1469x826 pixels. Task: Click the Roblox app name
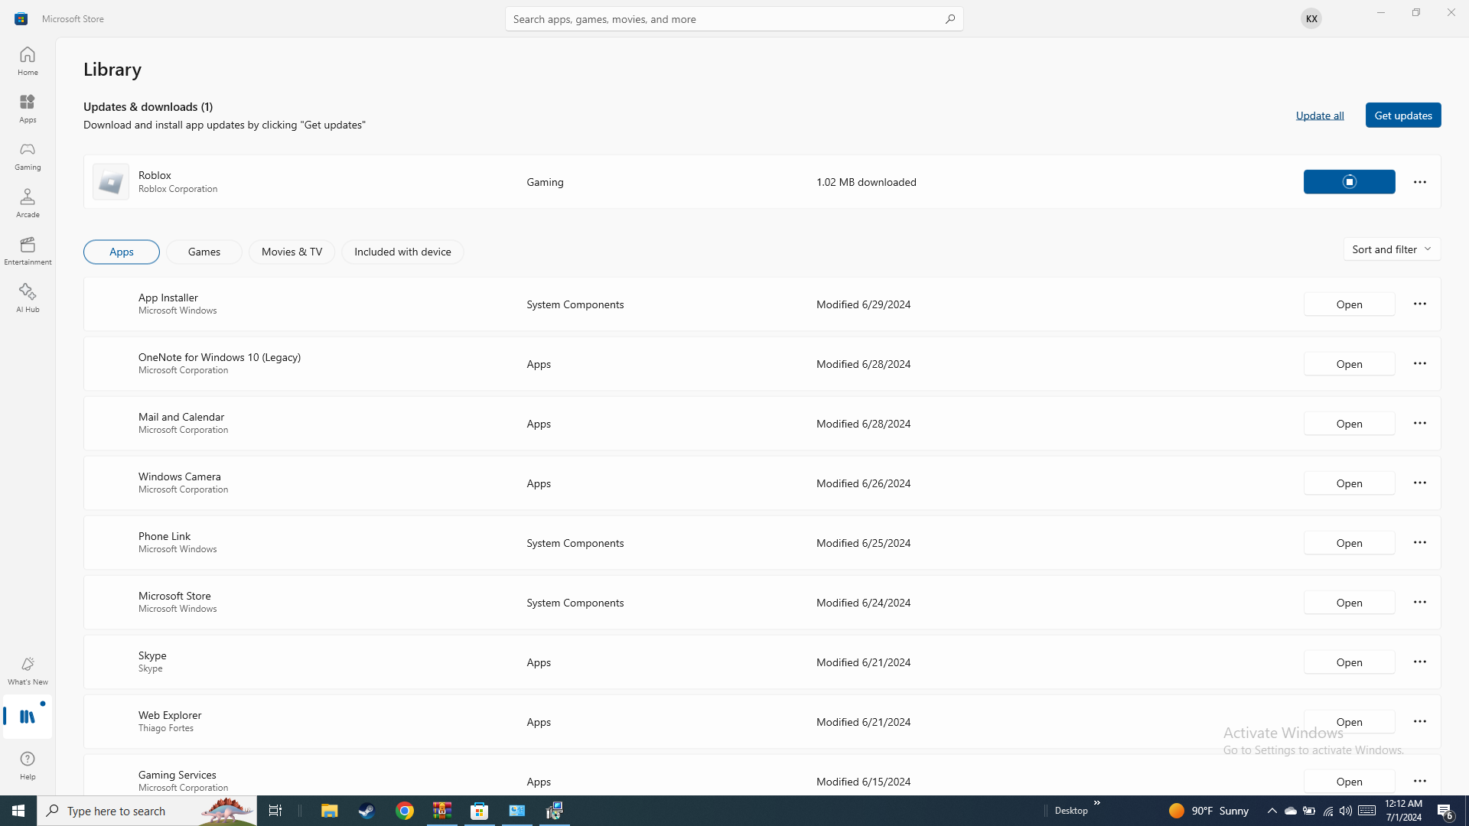coord(155,175)
